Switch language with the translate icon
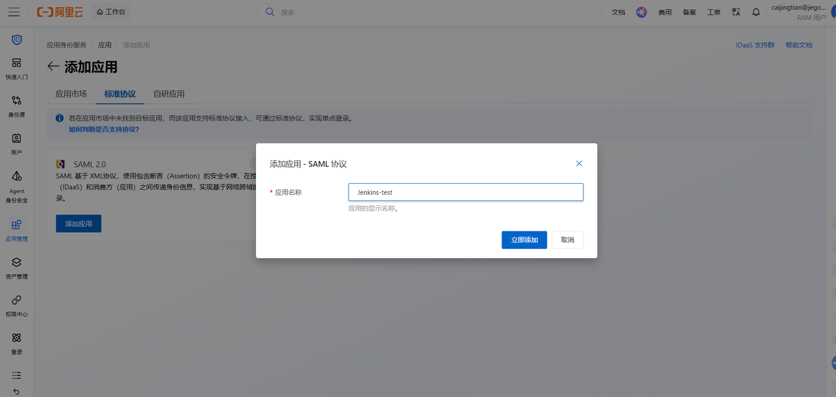 coord(736,12)
